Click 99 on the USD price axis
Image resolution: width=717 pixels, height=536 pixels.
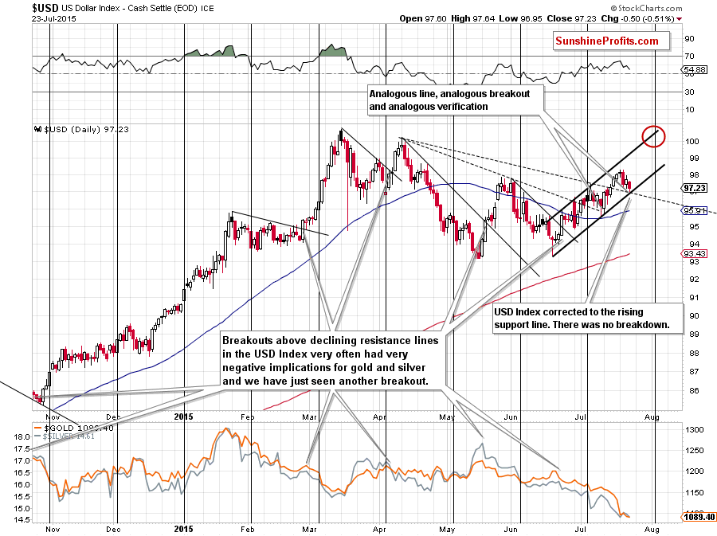pos(694,158)
